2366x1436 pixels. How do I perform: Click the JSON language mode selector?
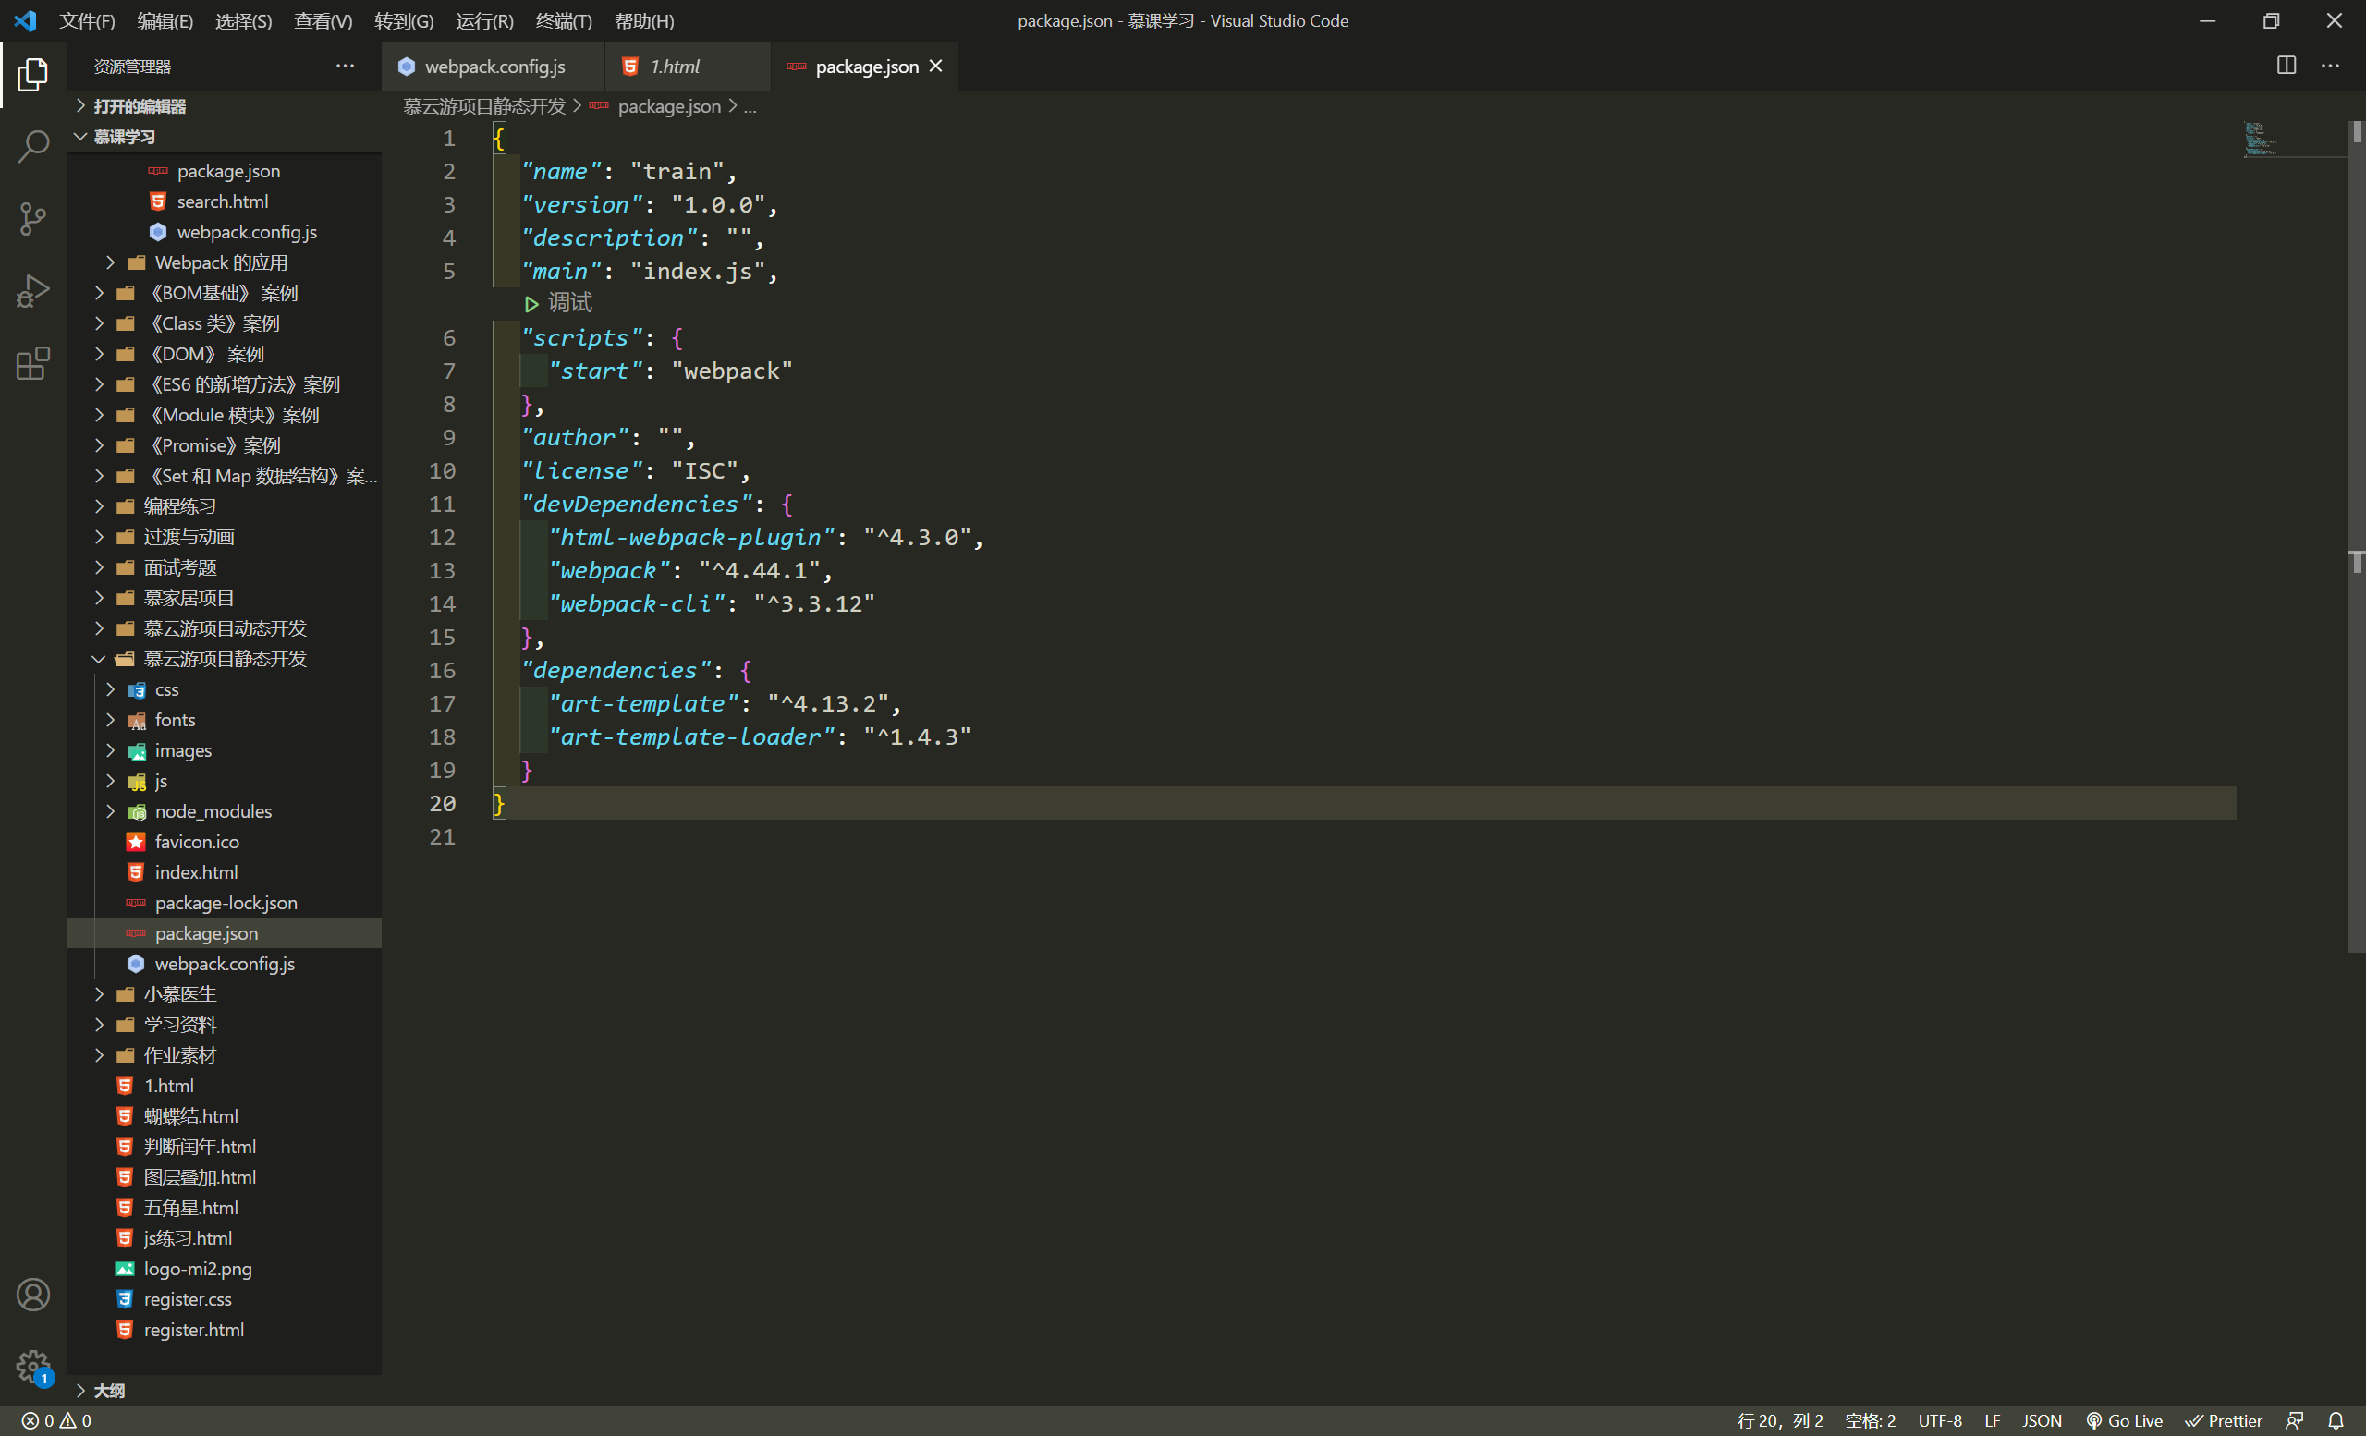[x=2042, y=1419]
